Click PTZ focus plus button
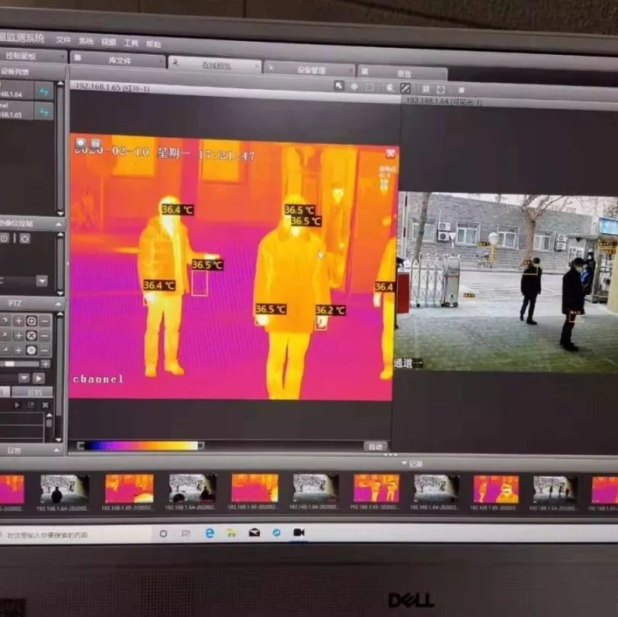Viewport: 618px width, 617px height. pos(18,336)
